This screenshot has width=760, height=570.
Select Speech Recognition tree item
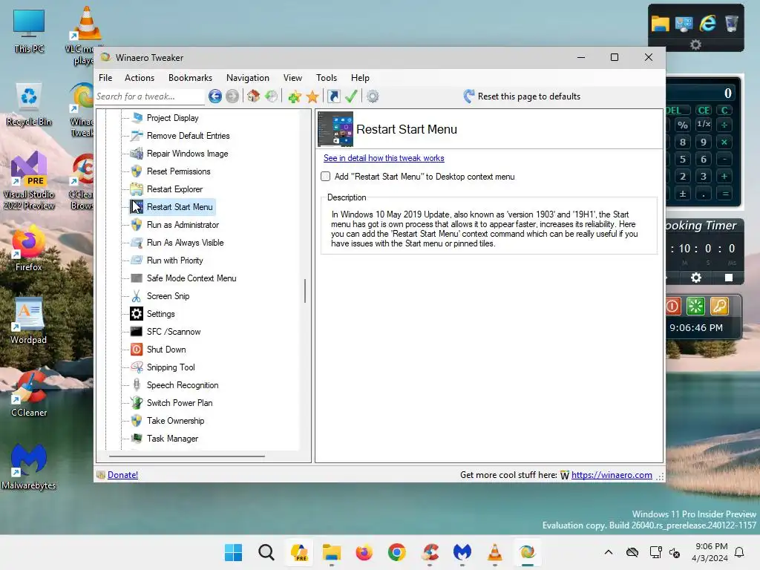183,385
